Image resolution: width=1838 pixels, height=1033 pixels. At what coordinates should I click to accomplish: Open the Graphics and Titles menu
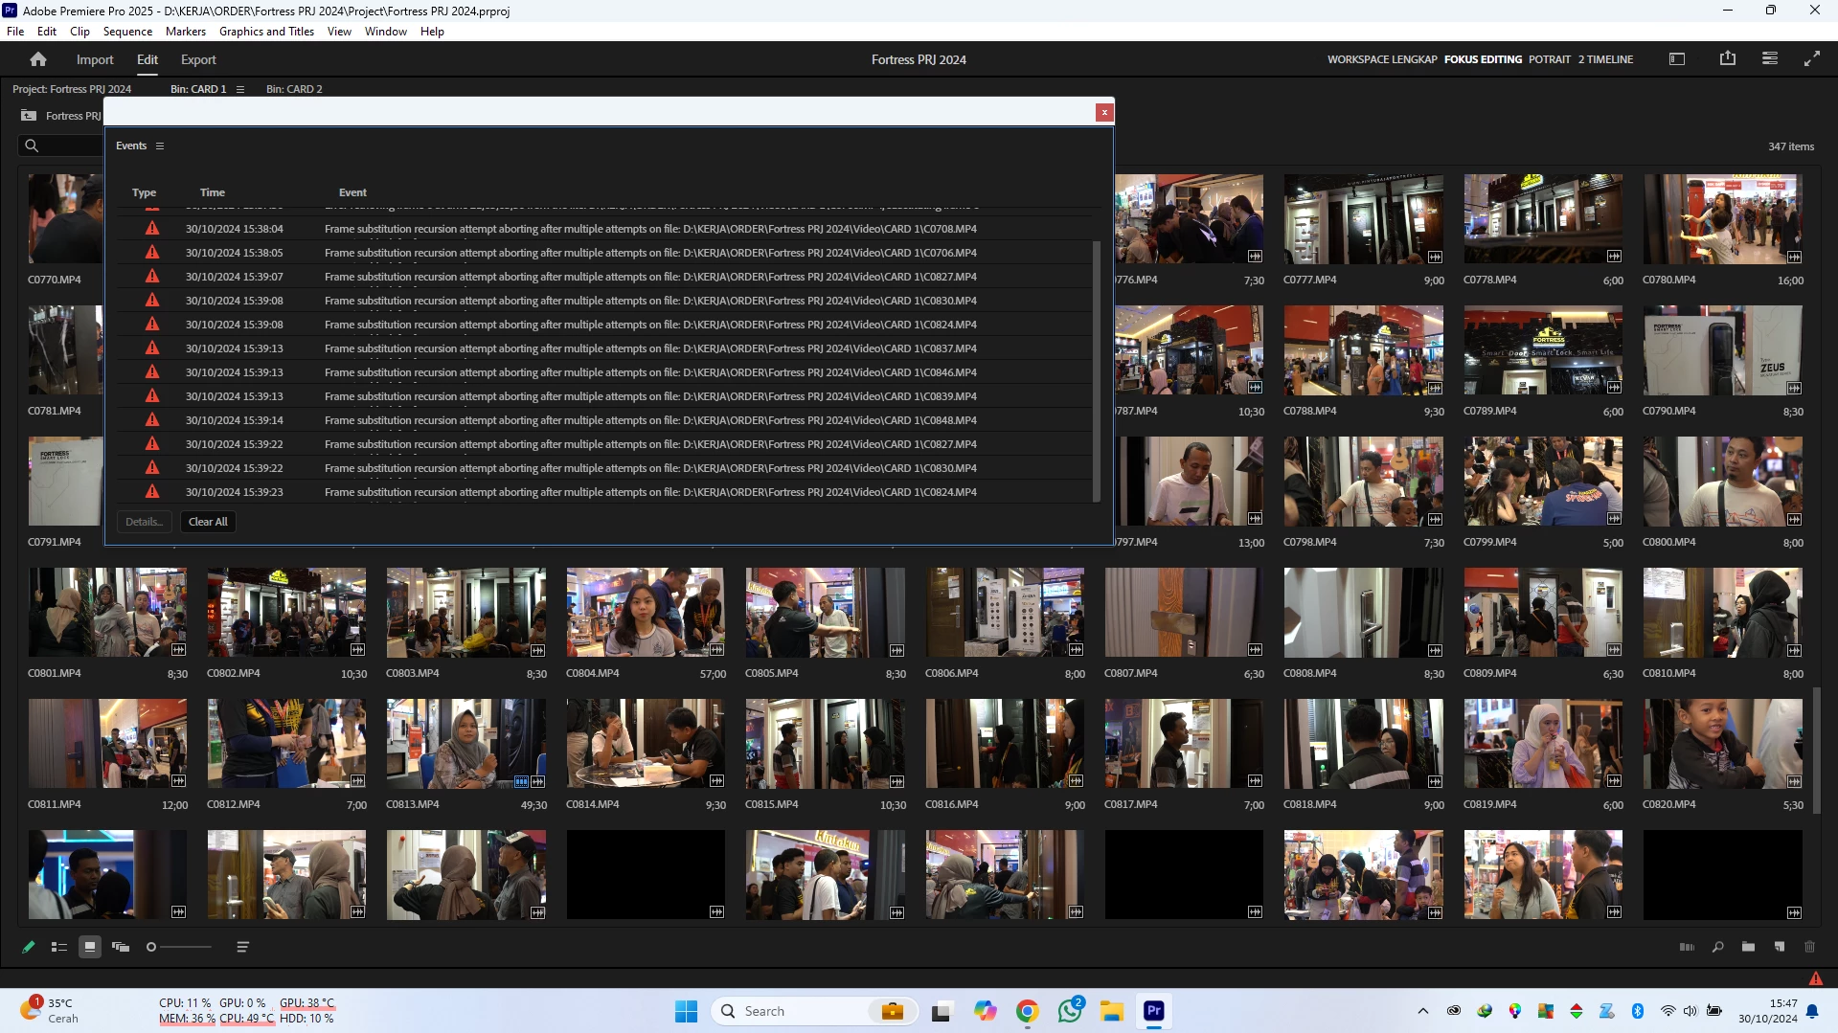[x=266, y=32]
